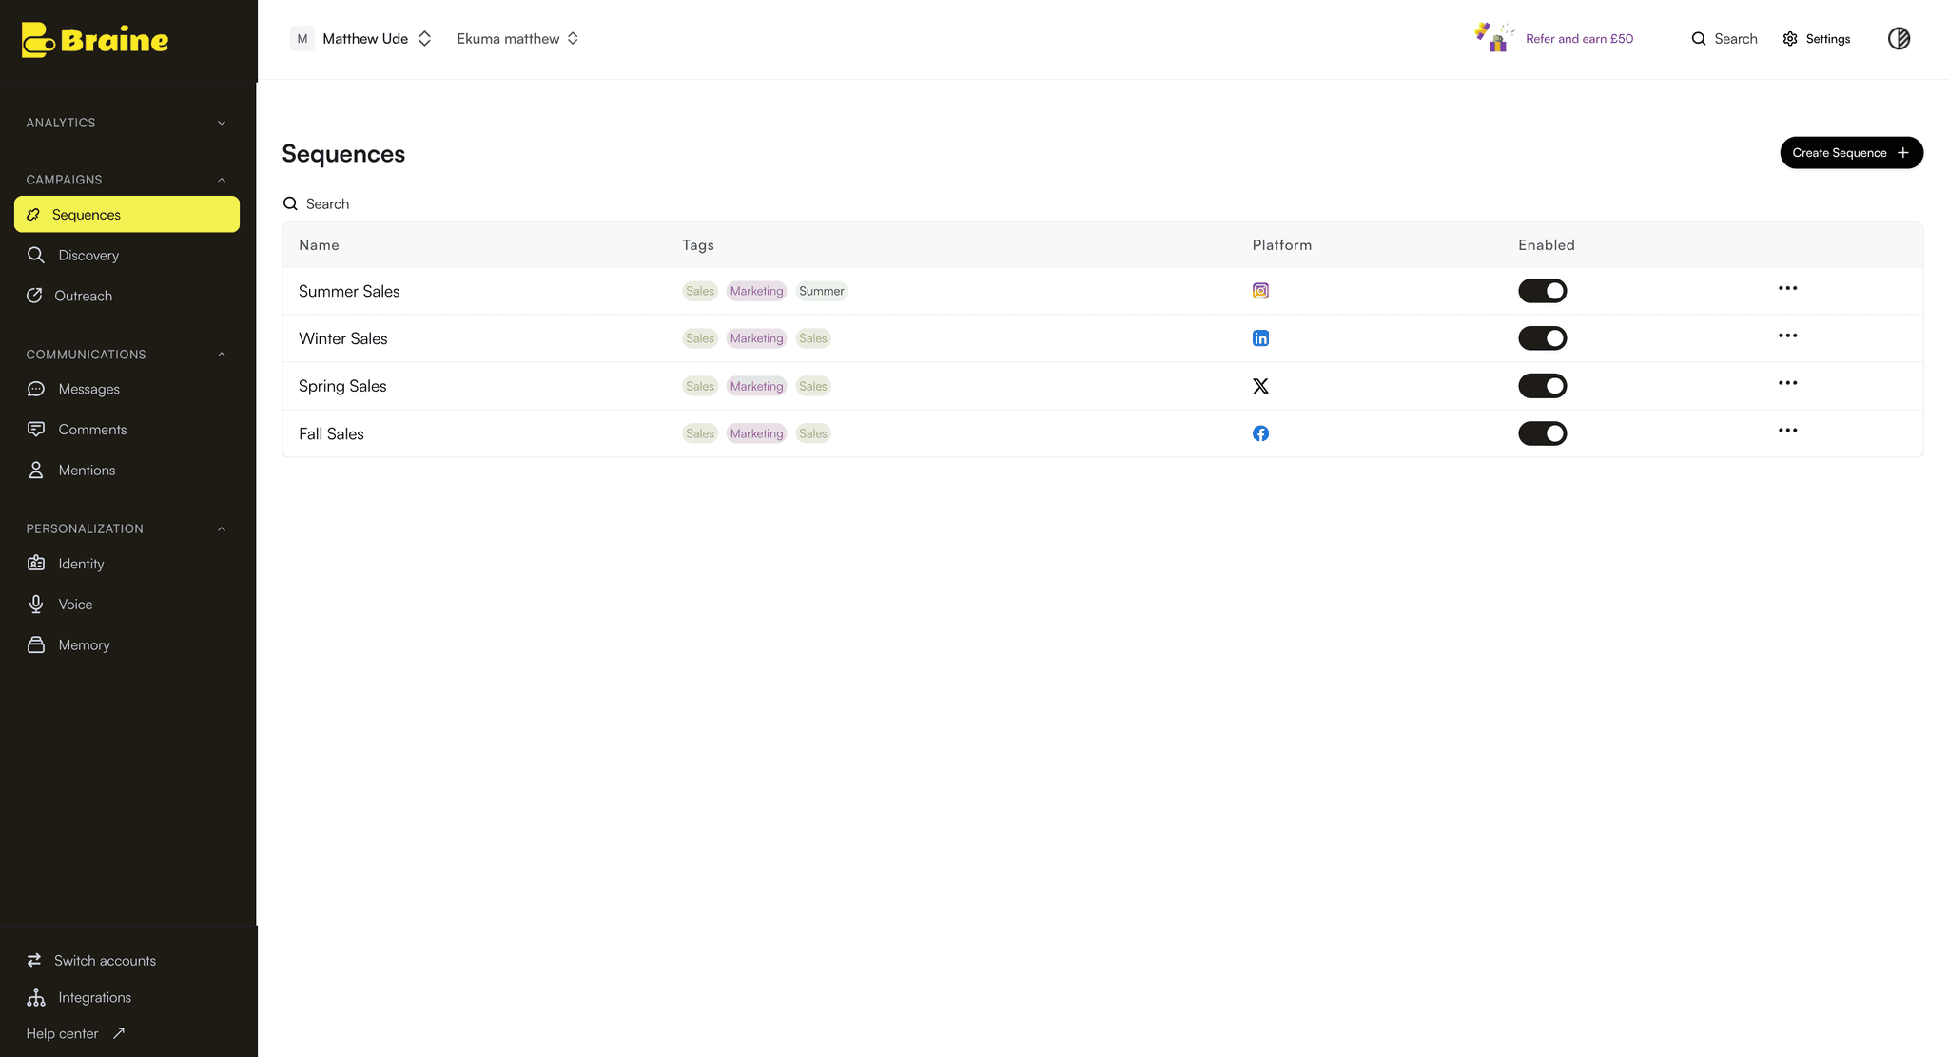
Task: Click the Marketing tag on Summer Sales
Action: coord(756,291)
